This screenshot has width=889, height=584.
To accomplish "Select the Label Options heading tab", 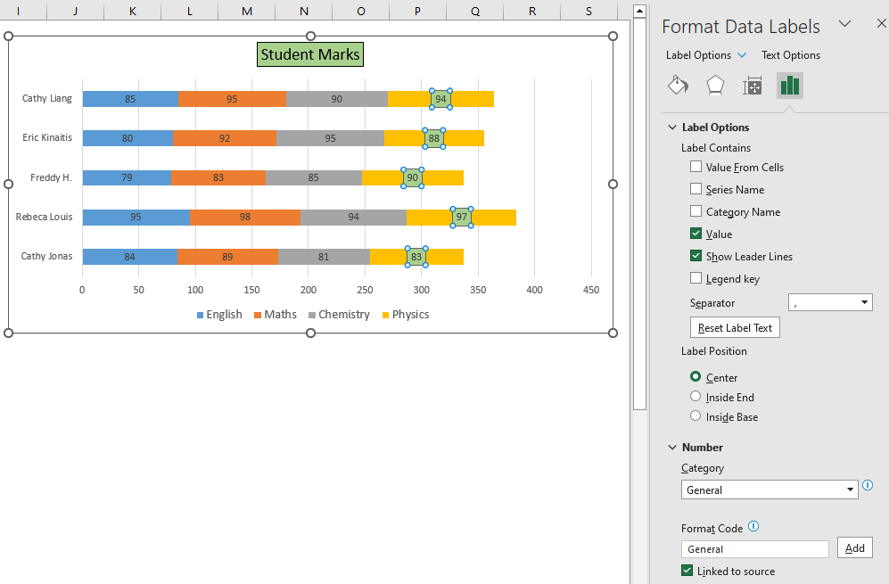I will click(x=698, y=55).
